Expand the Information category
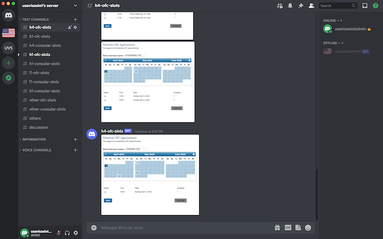383x239 pixels. pyautogui.click(x=34, y=139)
